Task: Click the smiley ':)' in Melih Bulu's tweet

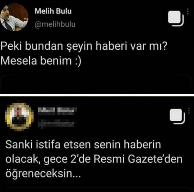Action: tap(78, 61)
